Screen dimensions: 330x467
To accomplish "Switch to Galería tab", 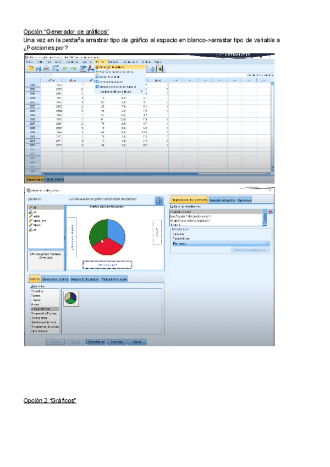I will 35,279.
